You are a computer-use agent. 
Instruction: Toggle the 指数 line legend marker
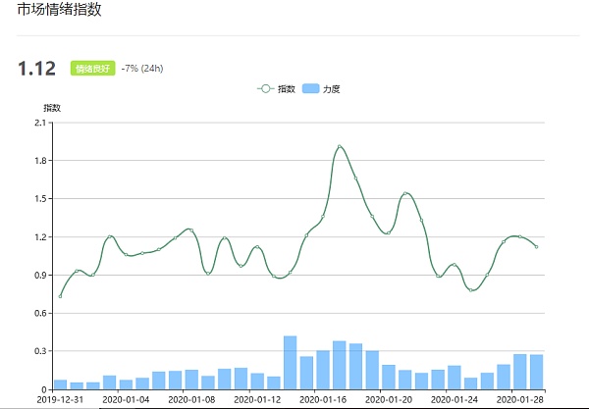[266, 89]
